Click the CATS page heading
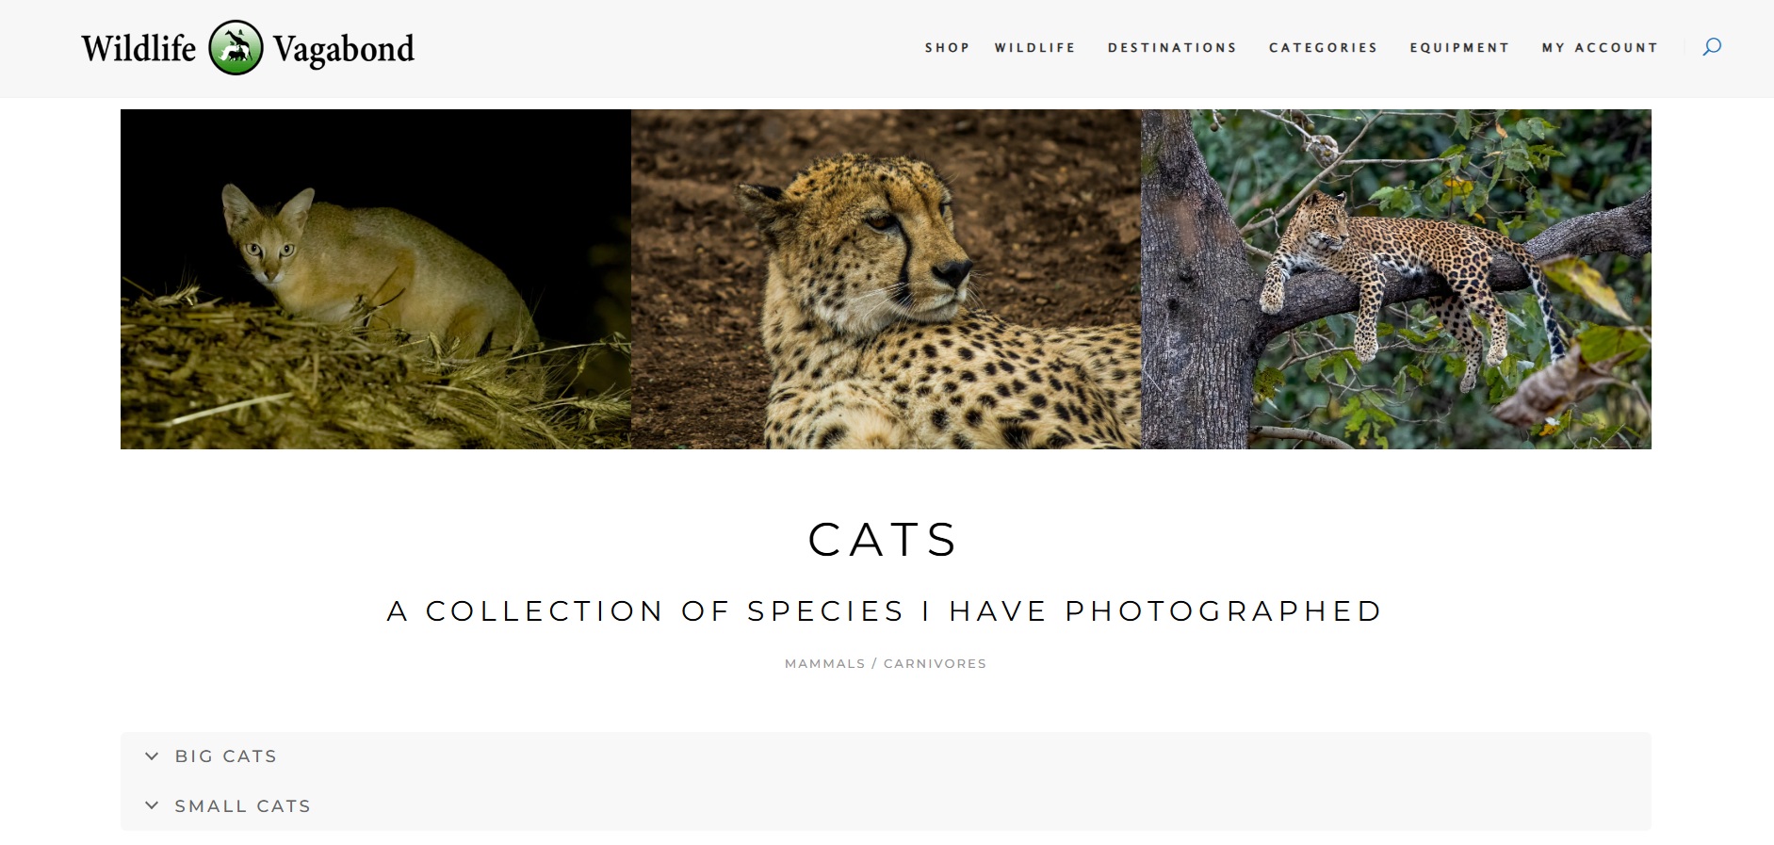 click(x=884, y=540)
